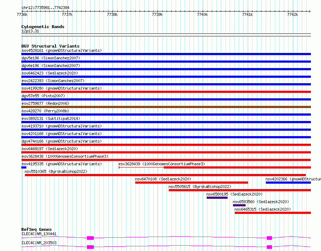Screen dimensions: 321x251
Task: Select the CLEC4C NM_130441 gene label
Action: pos(39,234)
